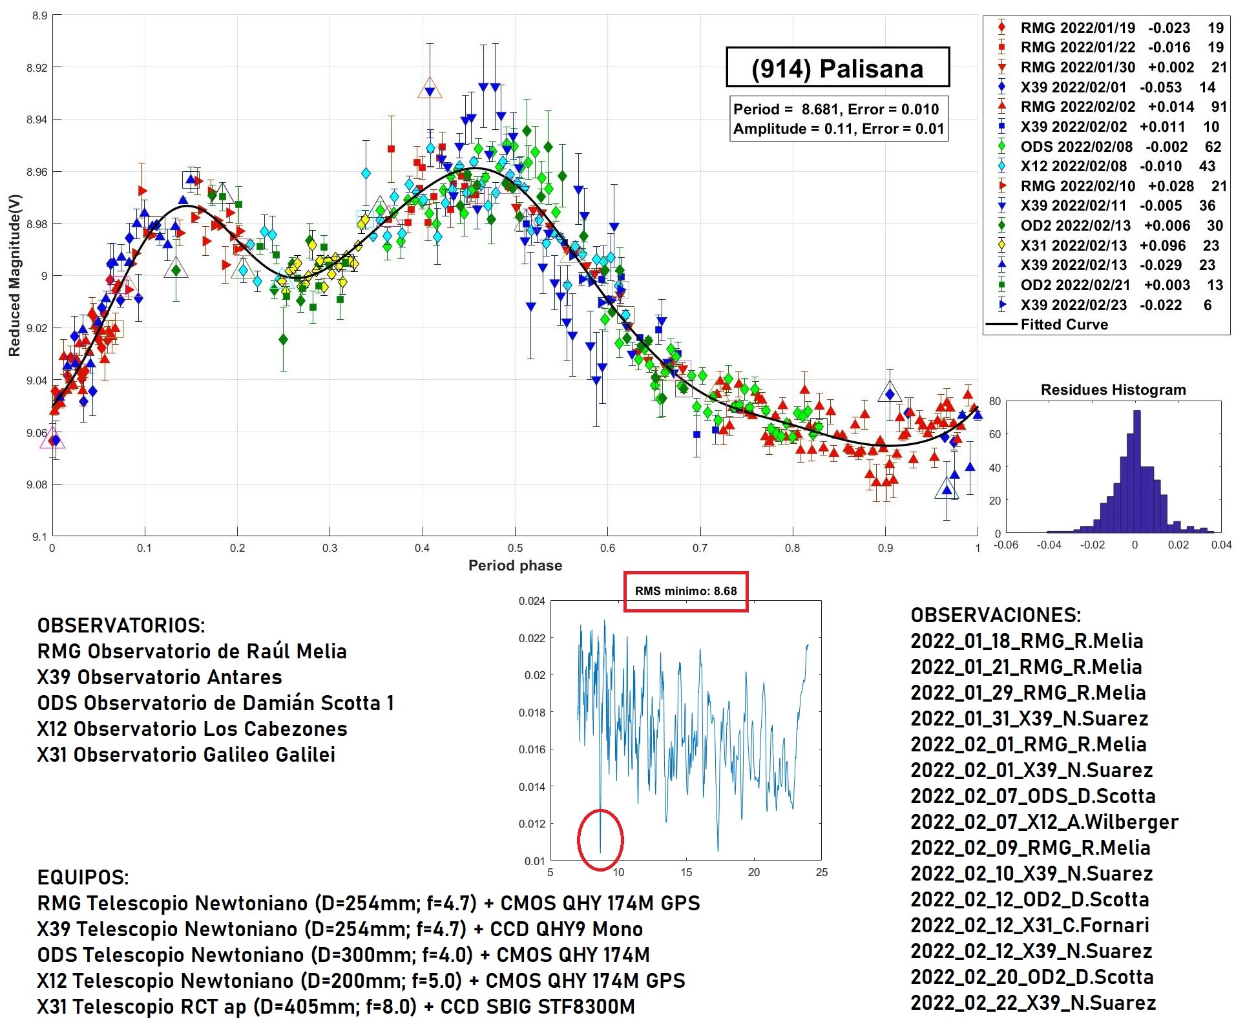Viewport: 1245px width, 1024px height.
Task: Click 2022_02_20_OD2_D.Scotta entry
Action: coord(1032,977)
